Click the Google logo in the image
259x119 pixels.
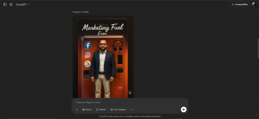88,64
